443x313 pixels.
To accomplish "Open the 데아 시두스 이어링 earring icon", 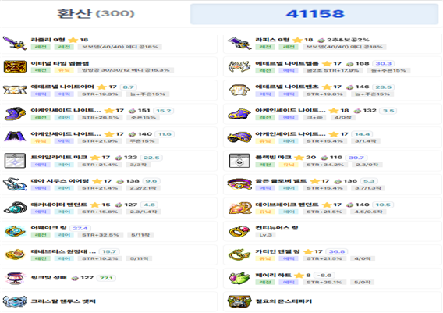I will [x=15, y=184].
